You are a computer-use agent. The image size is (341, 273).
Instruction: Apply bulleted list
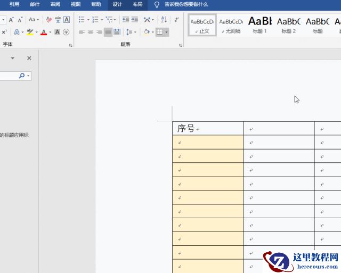pyautogui.click(x=82, y=20)
